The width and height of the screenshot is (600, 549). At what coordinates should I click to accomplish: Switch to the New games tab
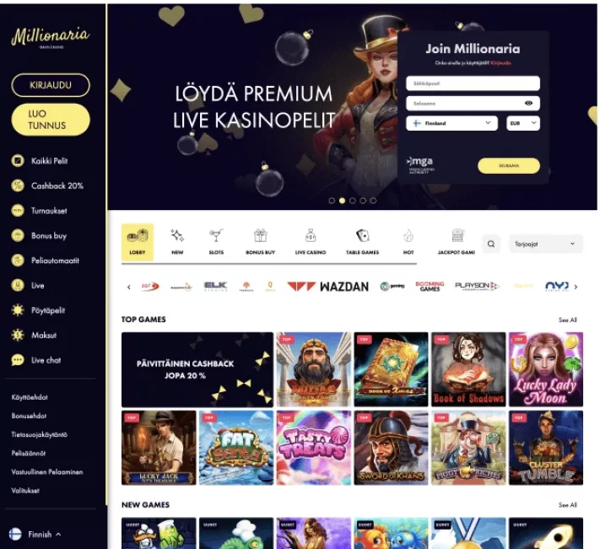tap(177, 242)
